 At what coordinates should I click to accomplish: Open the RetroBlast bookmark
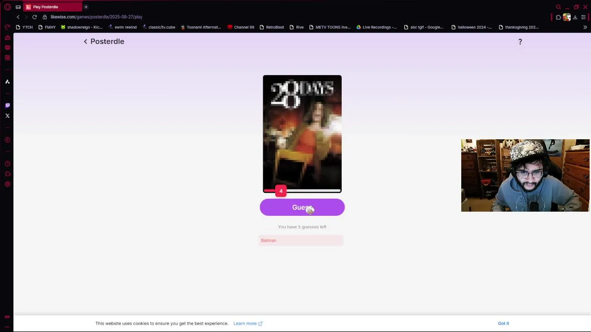271,27
